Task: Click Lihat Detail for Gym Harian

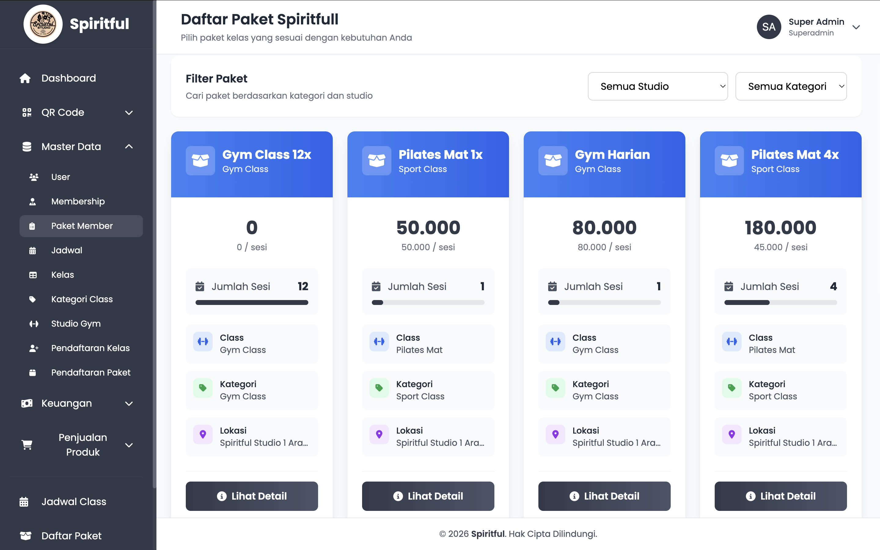Action: (x=604, y=496)
